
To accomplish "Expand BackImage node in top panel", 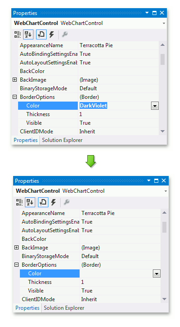I will click(15, 80).
